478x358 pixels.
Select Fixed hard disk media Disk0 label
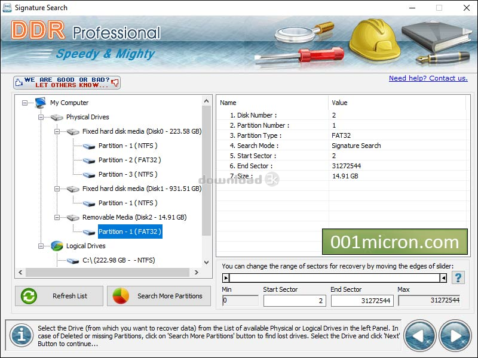[142, 131]
